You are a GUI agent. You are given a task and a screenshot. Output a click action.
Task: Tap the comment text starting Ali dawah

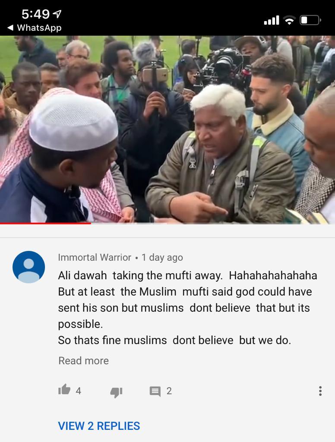point(187,308)
